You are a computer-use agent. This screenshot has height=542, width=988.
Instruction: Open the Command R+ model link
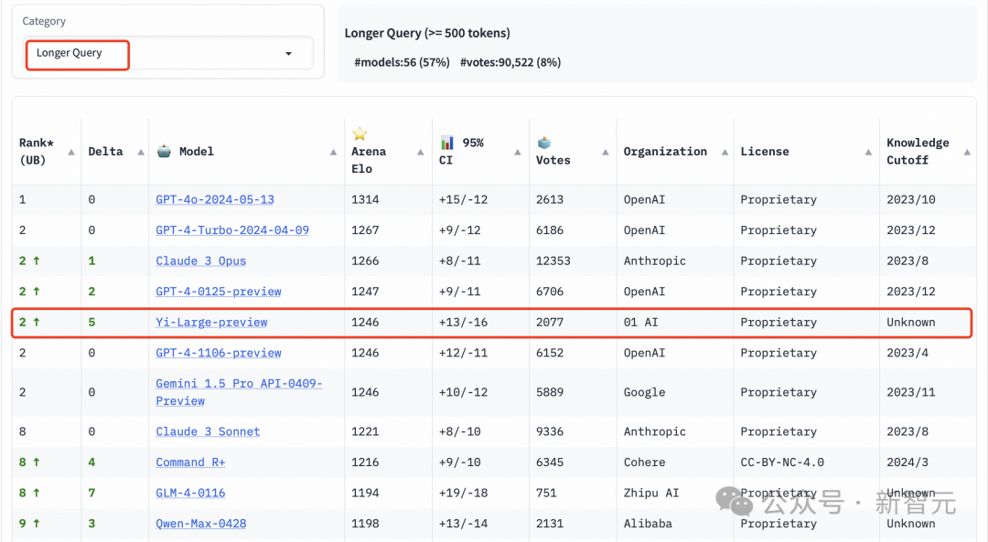[190, 462]
